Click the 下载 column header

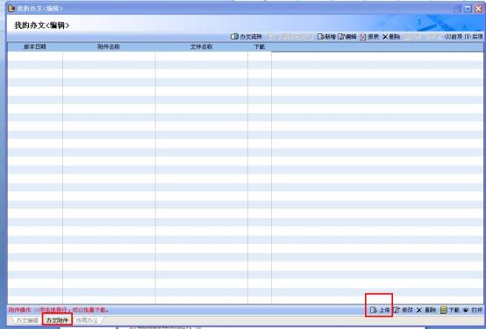(260, 46)
